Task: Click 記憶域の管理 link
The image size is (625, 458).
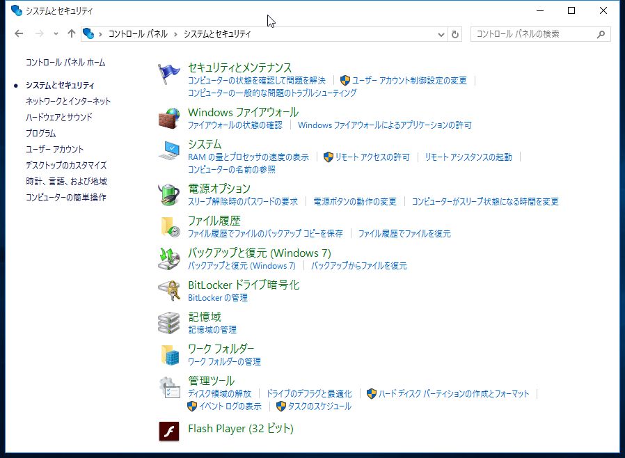Action: [212, 330]
